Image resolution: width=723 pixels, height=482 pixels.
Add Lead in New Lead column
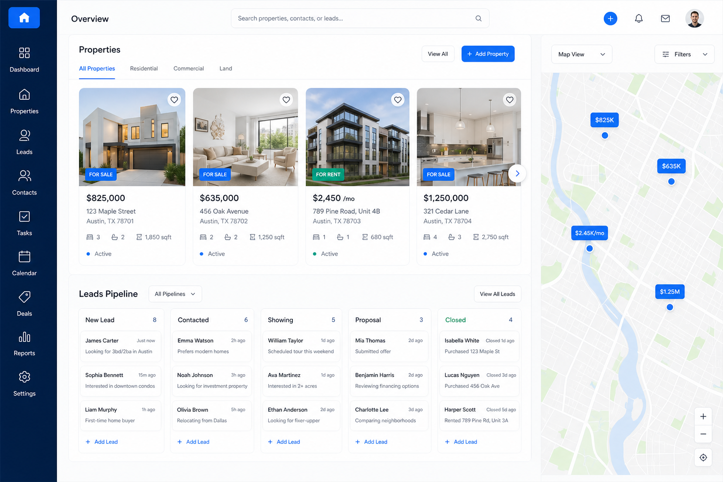[x=102, y=442]
